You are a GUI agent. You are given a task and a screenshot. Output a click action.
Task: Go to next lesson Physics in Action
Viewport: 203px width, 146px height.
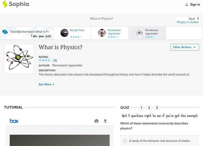(188, 21)
